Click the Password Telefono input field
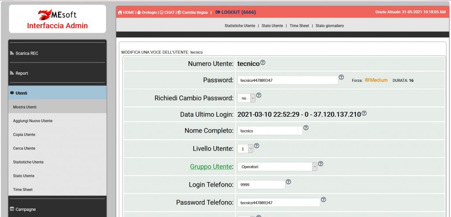Viewport: 451px width, 217px height. coord(279,202)
